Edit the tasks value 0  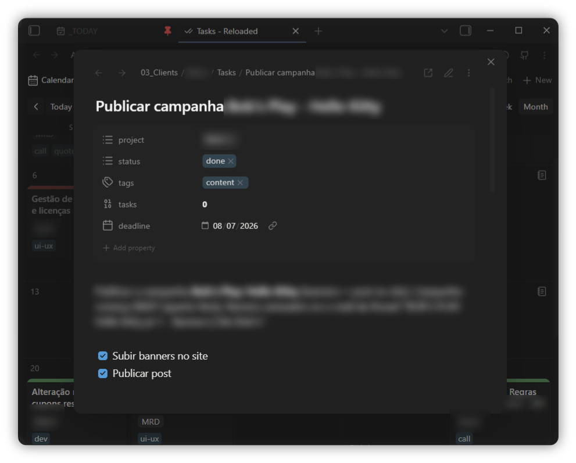205,204
